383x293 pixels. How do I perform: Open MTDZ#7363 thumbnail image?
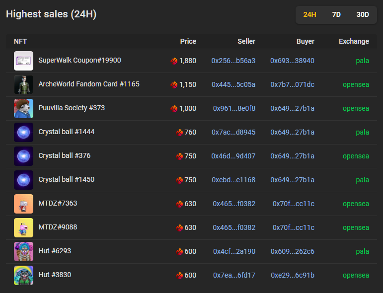pos(23,204)
